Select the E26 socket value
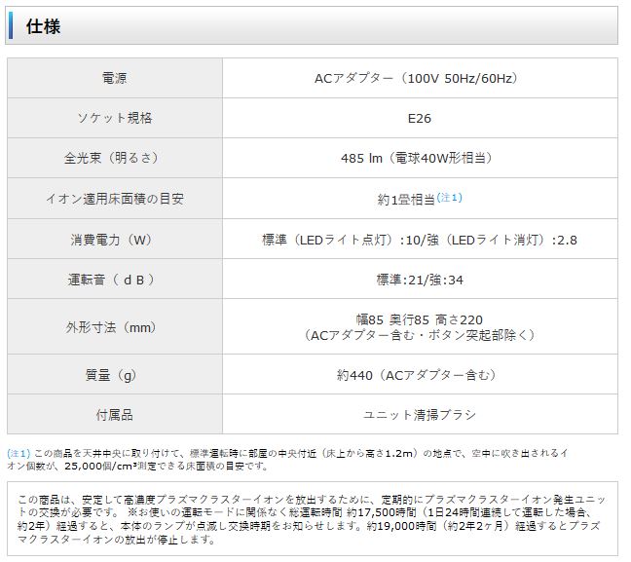The height and width of the screenshot is (562, 631). click(x=420, y=118)
